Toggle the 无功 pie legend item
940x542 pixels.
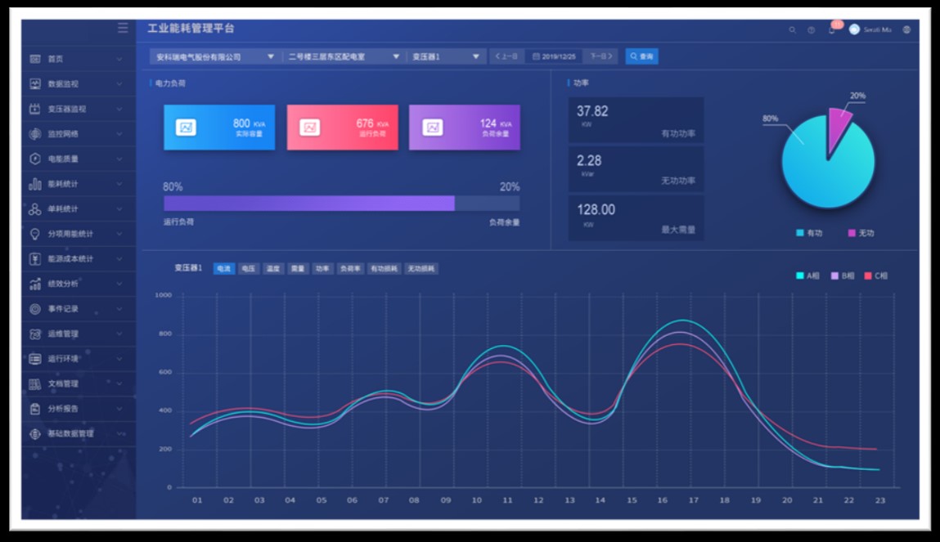(x=861, y=233)
